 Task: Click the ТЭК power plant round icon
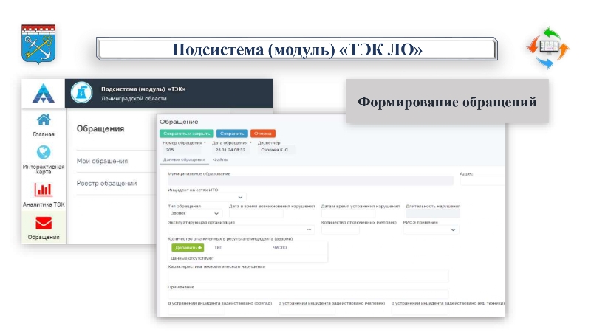[82, 93]
